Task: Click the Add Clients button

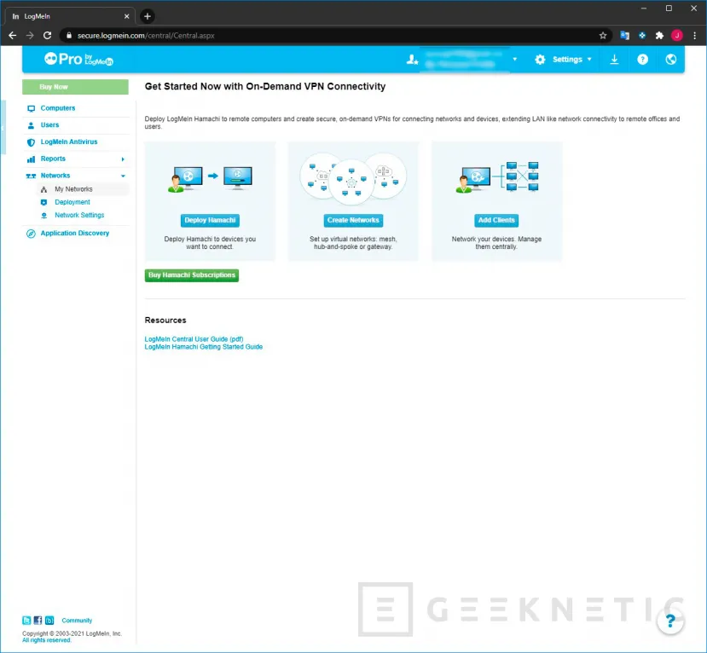Action: (496, 220)
